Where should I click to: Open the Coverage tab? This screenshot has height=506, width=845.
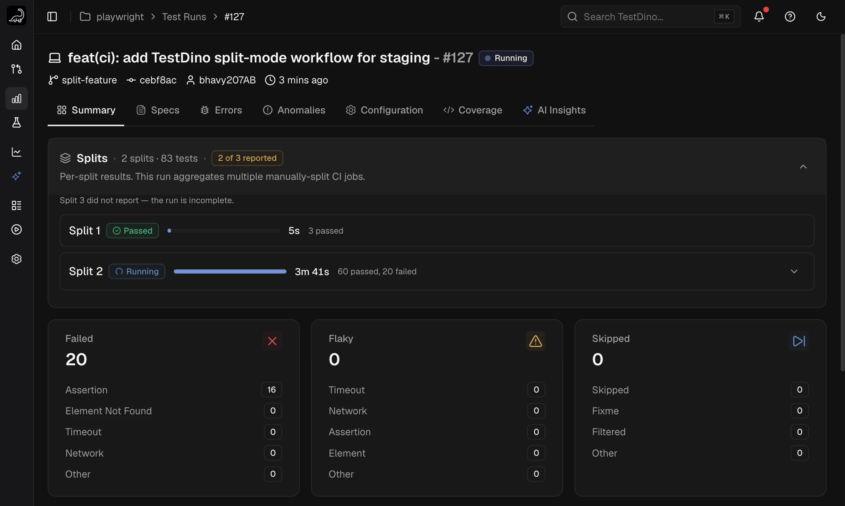473,110
